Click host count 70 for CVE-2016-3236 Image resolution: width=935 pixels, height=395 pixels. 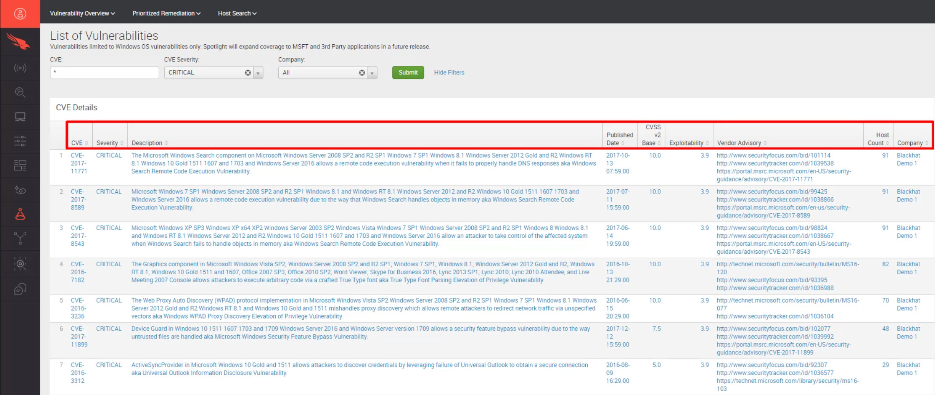885,301
